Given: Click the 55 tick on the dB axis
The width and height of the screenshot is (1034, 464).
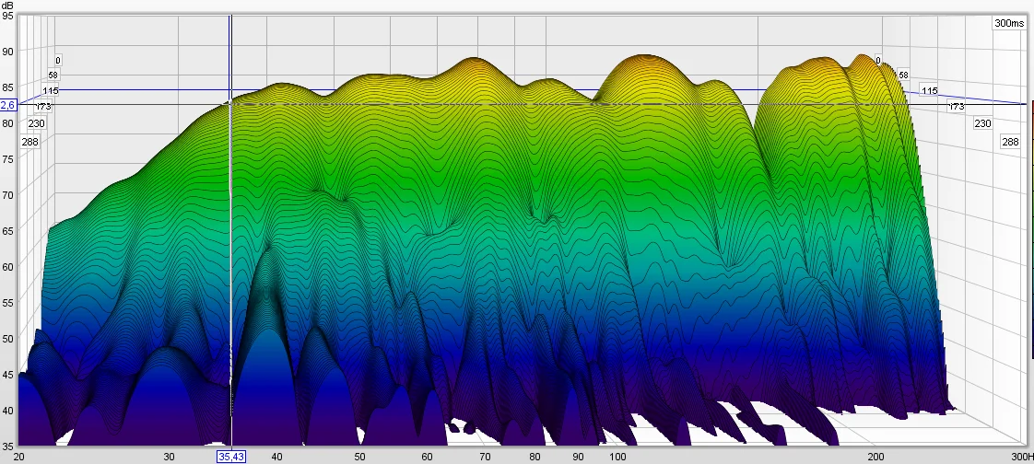Looking at the screenshot, I should 8,303.
